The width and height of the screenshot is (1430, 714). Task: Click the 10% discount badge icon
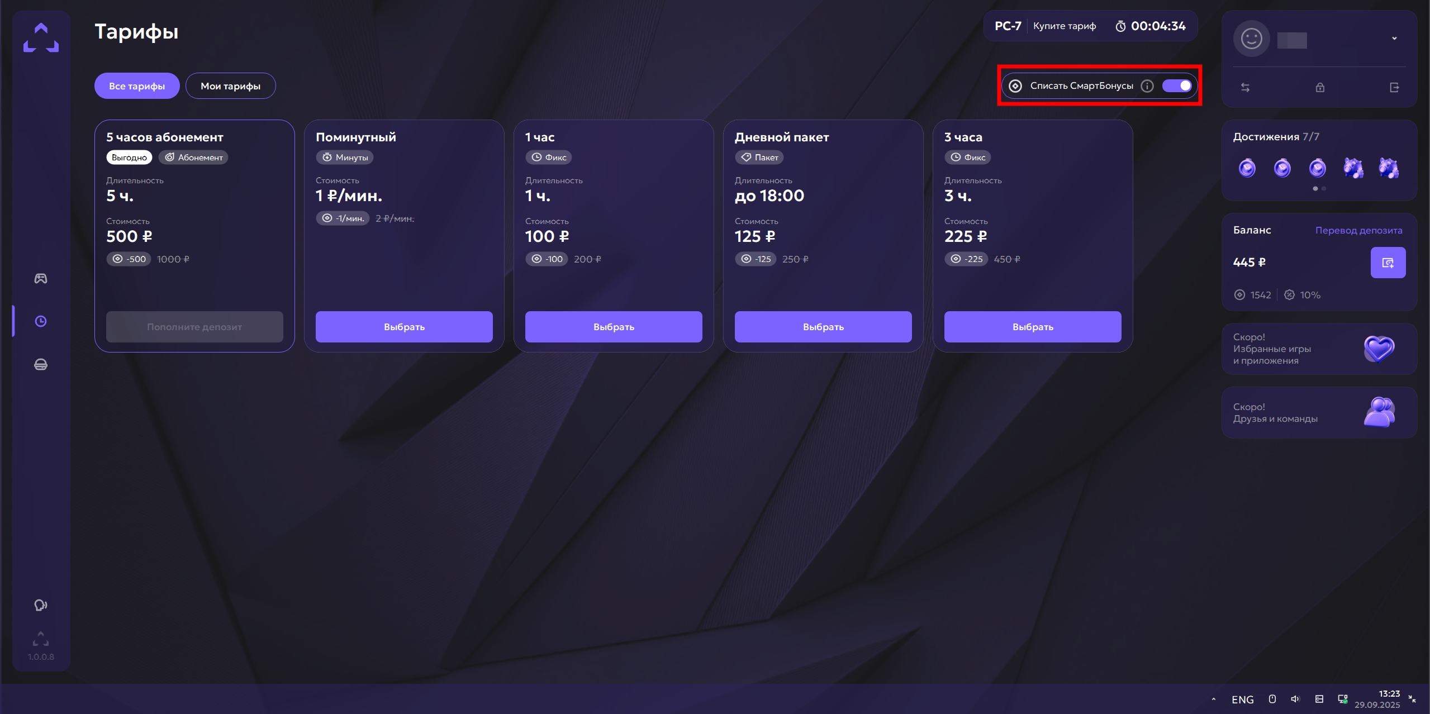pyautogui.click(x=1289, y=295)
